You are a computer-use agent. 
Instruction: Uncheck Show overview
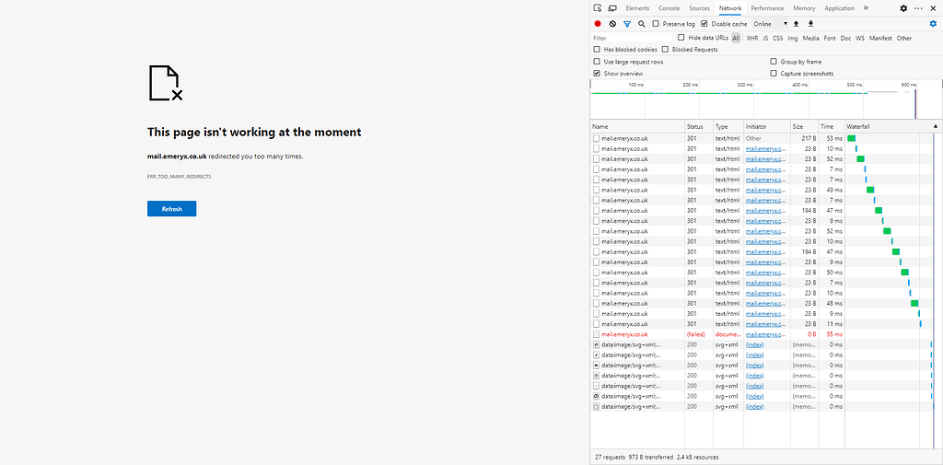[597, 74]
